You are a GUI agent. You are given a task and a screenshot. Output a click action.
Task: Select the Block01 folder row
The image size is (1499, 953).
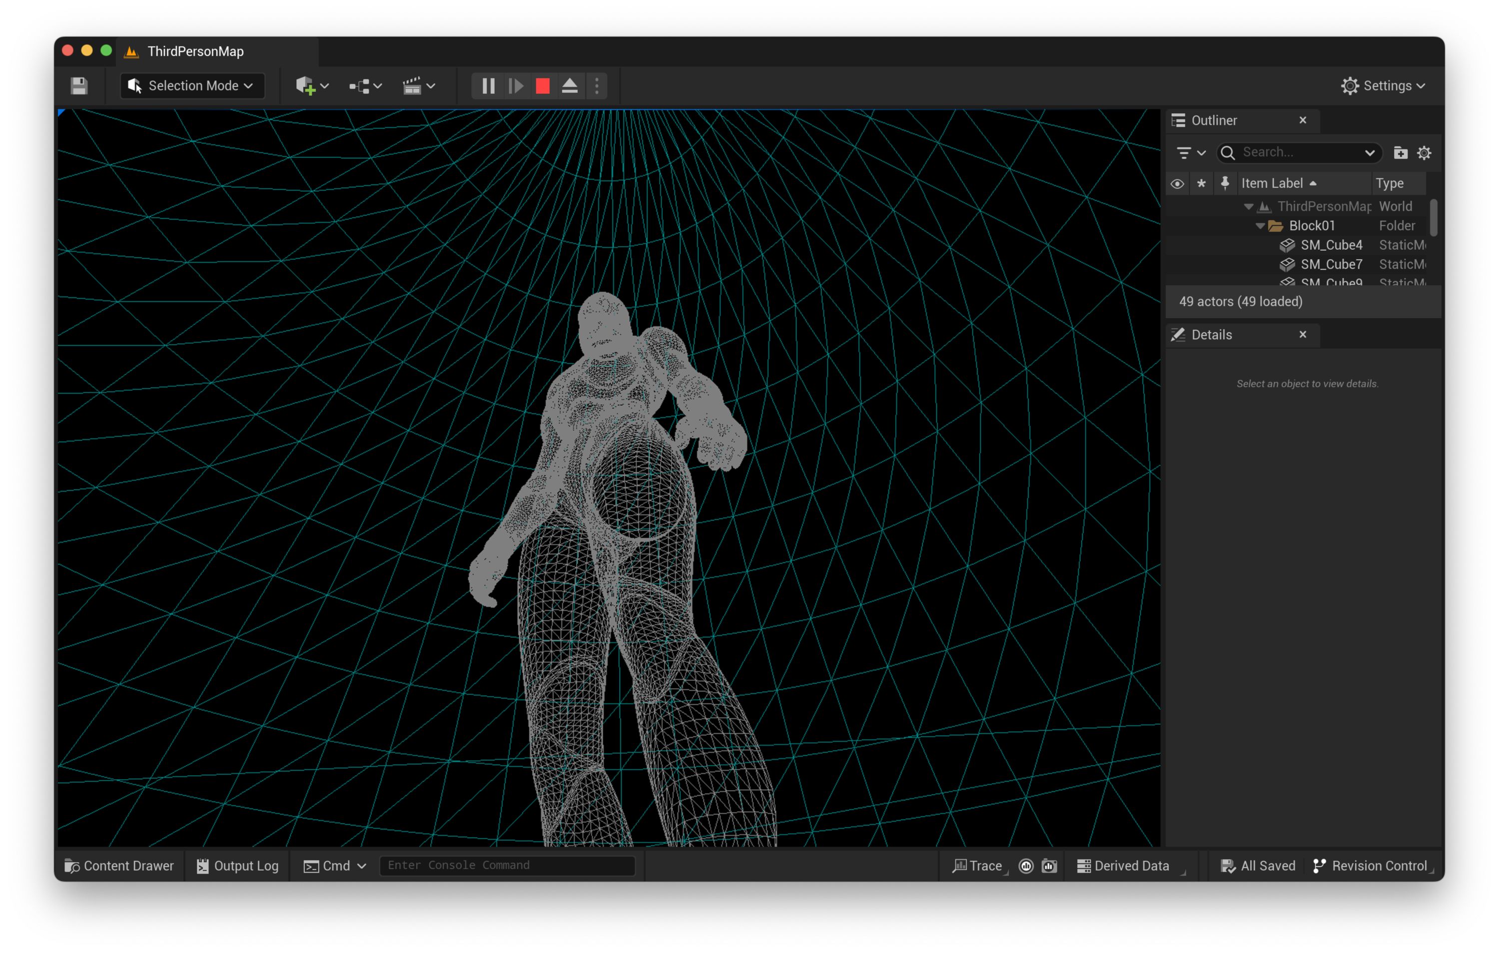[x=1296, y=226]
